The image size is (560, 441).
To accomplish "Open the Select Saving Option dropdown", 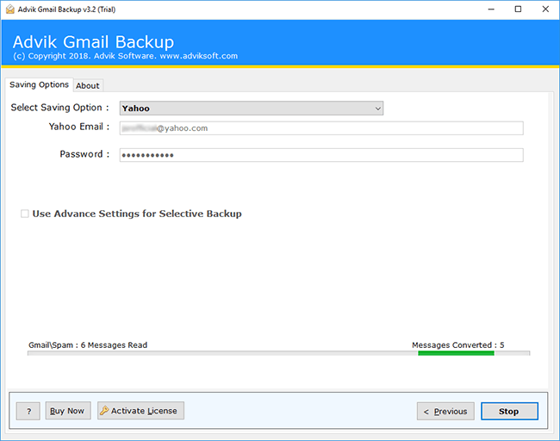I will click(251, 109).
